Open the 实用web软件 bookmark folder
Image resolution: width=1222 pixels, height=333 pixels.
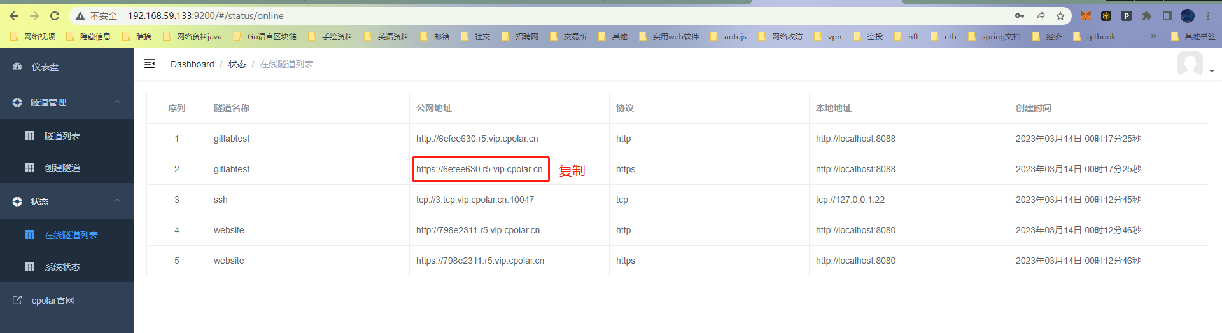pos(668,36)
